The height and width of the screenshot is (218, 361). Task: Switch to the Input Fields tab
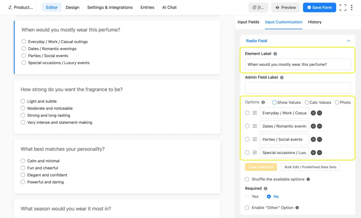(x=249, y=22)
